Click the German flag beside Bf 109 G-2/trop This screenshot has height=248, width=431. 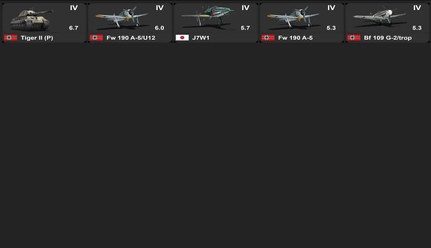click(x=354, y=38)
